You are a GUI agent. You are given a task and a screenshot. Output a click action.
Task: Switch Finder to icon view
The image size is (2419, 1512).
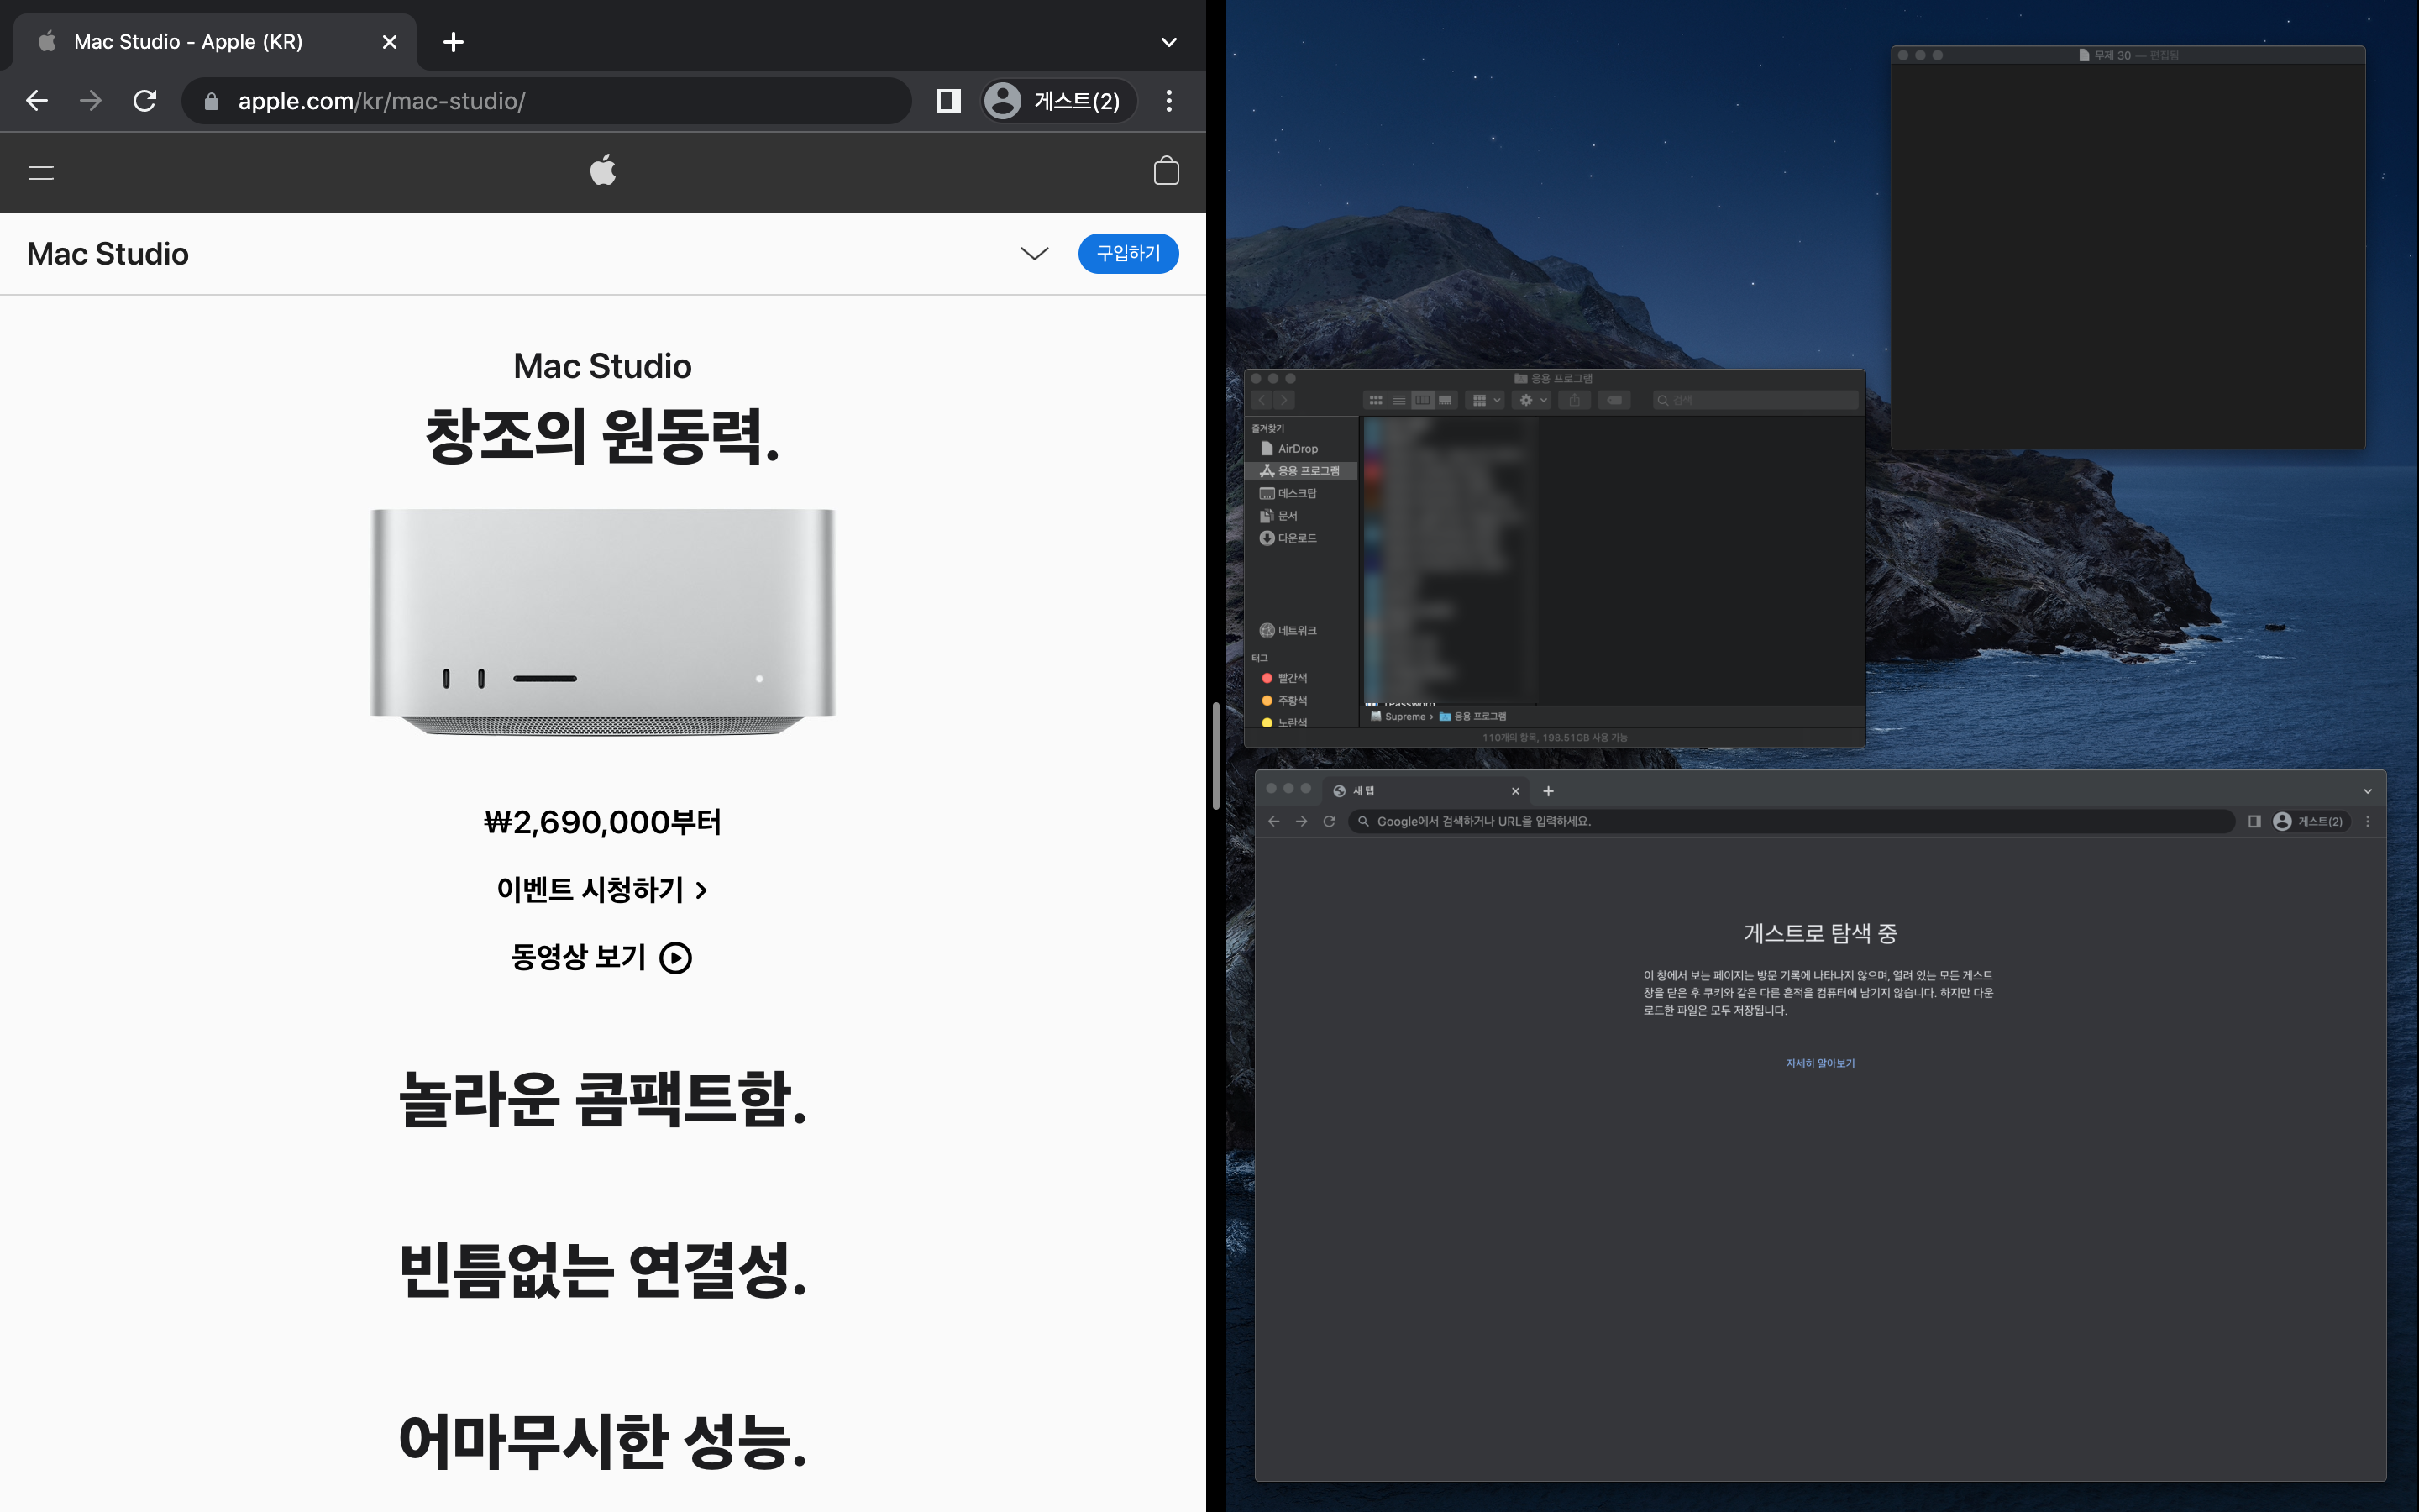point(1377,400)
